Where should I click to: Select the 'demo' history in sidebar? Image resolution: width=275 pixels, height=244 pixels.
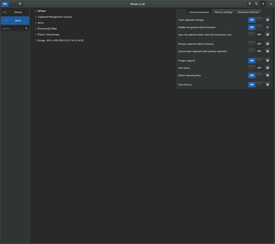[x=15, y=20]
